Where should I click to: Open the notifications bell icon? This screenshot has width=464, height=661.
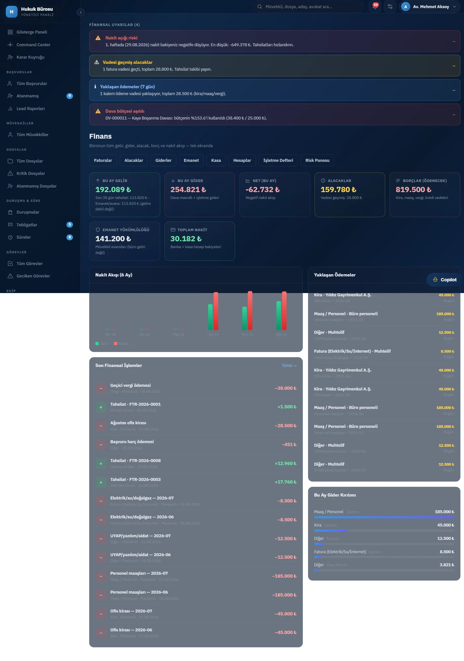pos(375,7)
